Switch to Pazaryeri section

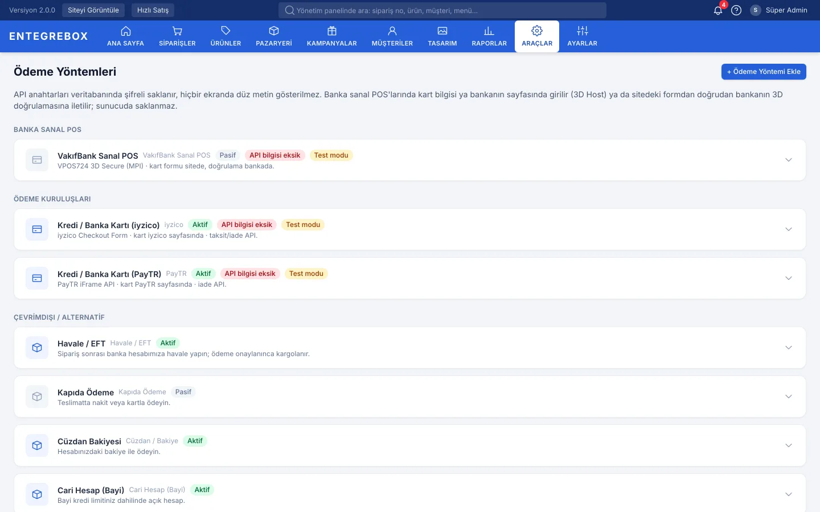click(x=274, y=36)
